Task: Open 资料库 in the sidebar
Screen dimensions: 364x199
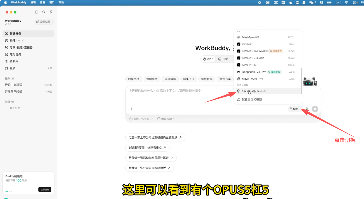Action: coord(28,61)
